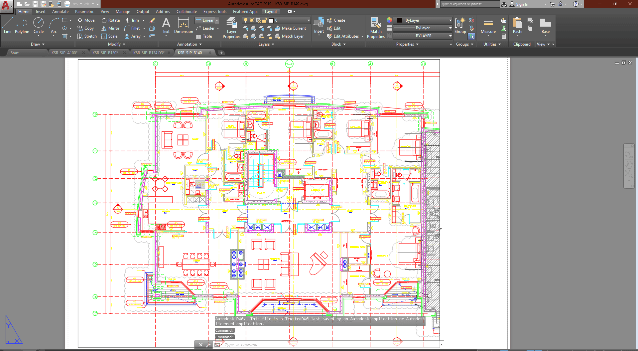The width and height of the screenshot is (638, 351).
Task: Click the Mirror tool icon
Action: [x=104, y=28]
